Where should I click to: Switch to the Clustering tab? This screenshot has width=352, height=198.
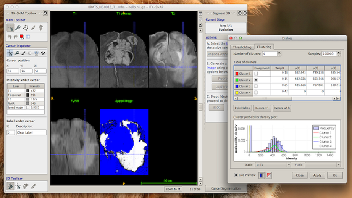(x=264, y=47)
